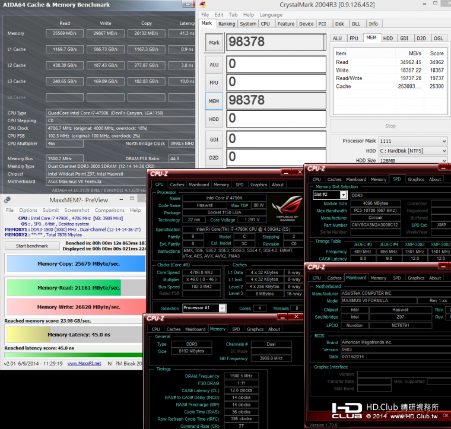Open the Screenshot menu in MaxxMEM

77,210
